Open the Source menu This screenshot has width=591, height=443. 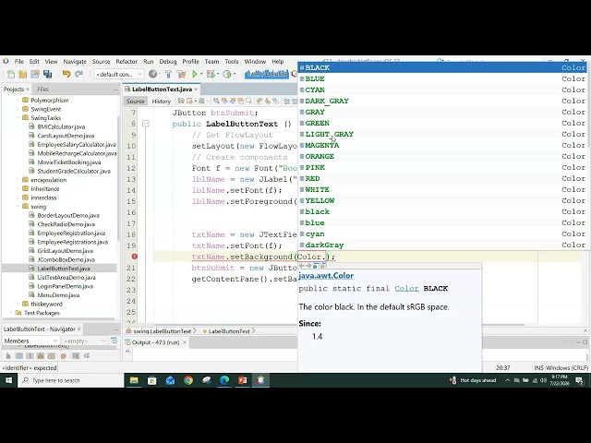click(x=101, y=62)
